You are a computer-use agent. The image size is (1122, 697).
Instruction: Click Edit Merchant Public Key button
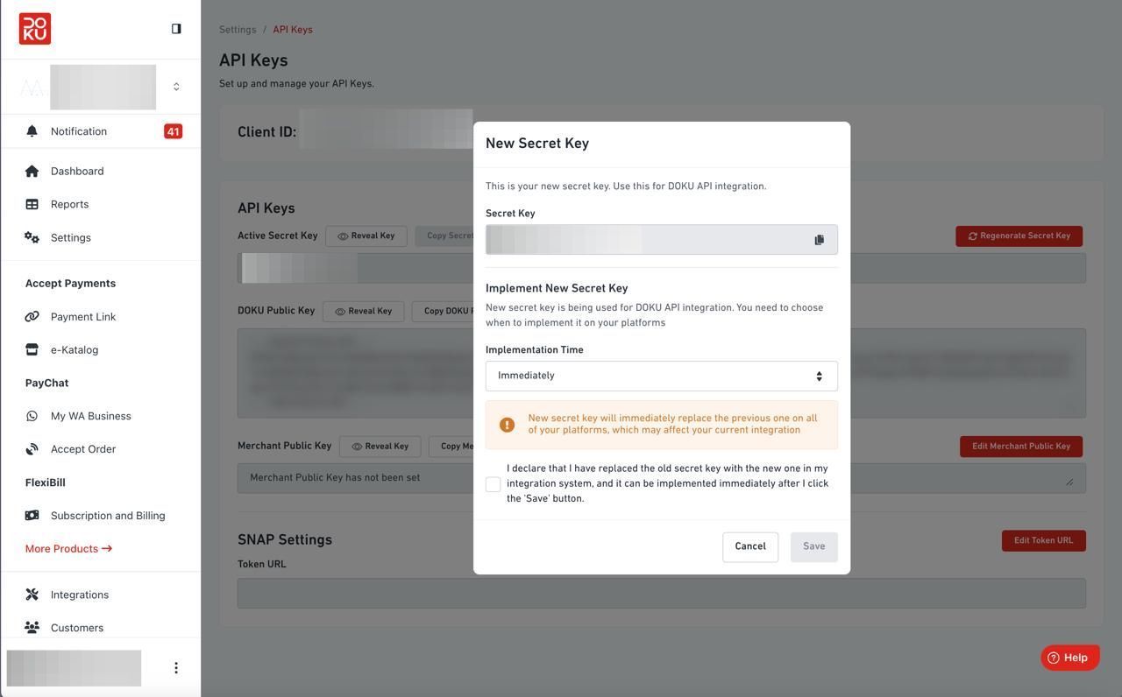click(x=1021, y=447)
